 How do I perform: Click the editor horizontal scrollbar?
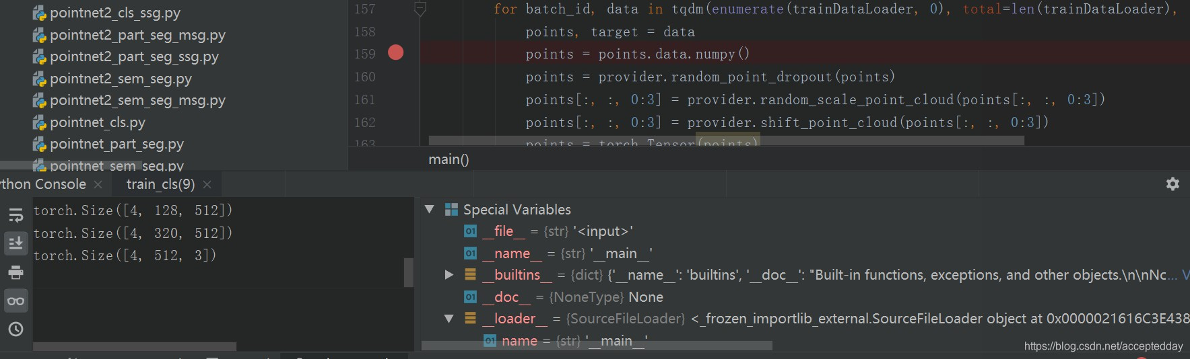coord(726,141)
